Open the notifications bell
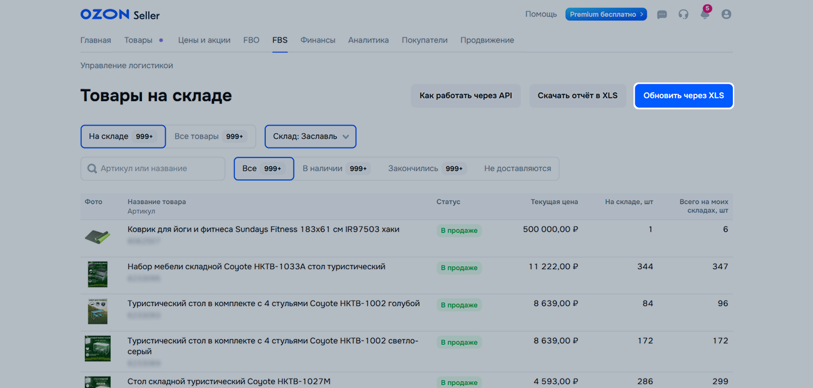The image size is (813, 388). coord(704,14)
